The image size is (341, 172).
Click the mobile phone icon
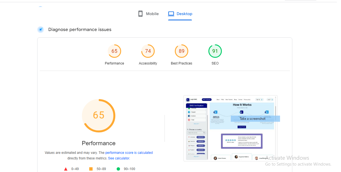(x=140, y=14)
